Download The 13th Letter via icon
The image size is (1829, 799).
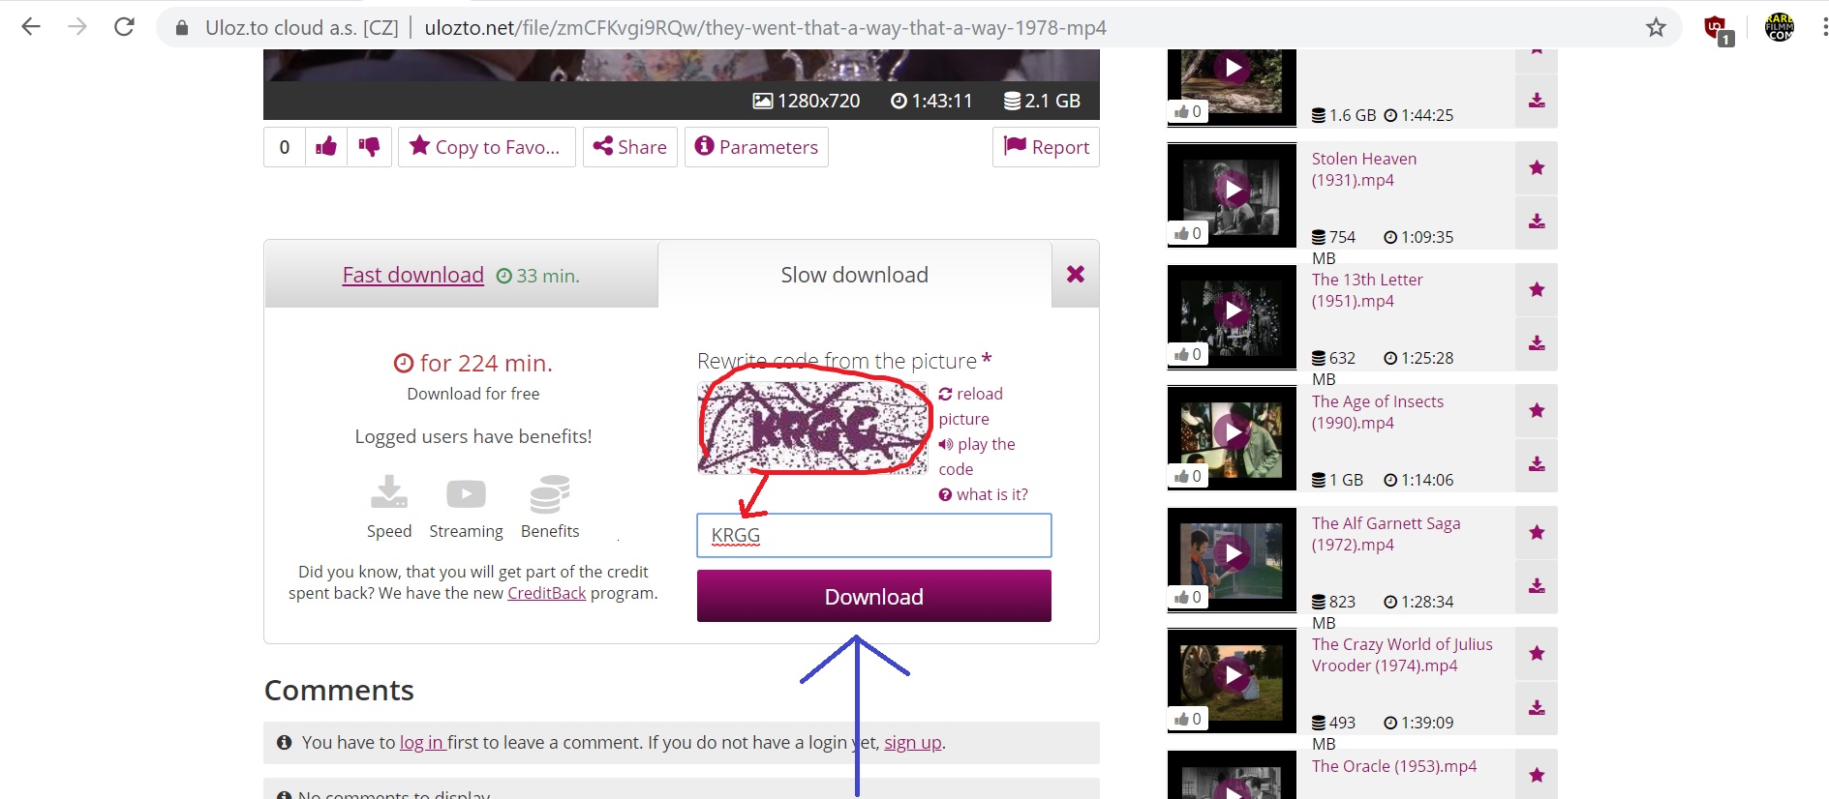pyautogui.click(x=1537, y=343)
